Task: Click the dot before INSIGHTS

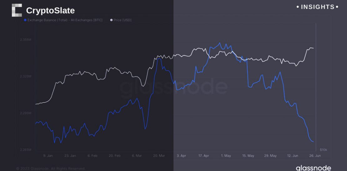Action: (x=298, y=7)
